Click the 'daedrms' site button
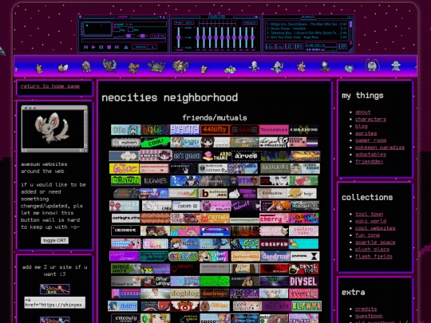The height and width of the screenshot is (323, 431). [x=275, y=256]
